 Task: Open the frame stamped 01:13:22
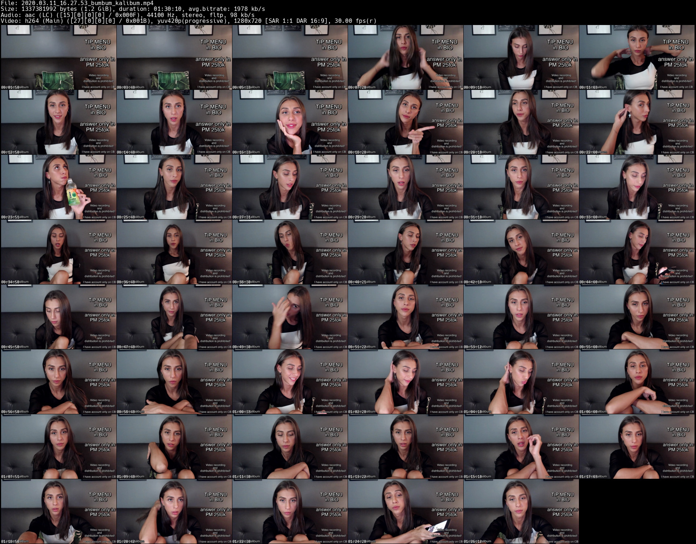click(x=406, y=447)
